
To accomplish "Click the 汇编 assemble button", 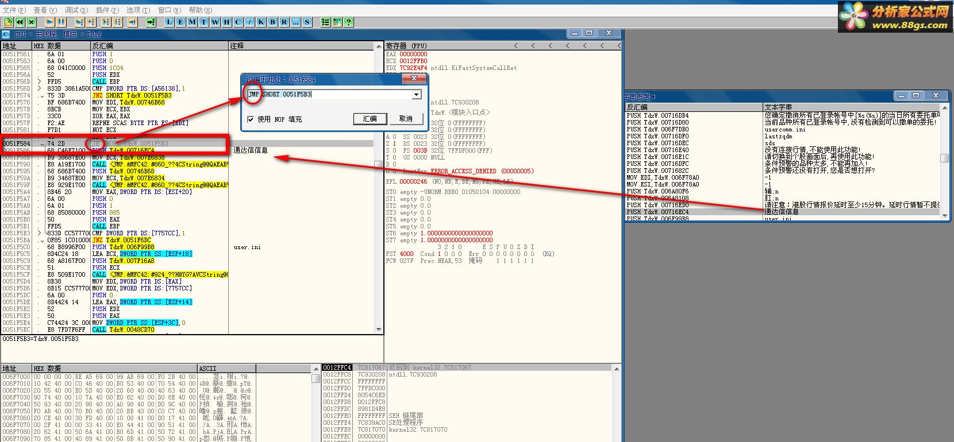I will pyautogui.click(x=370, y=119).
